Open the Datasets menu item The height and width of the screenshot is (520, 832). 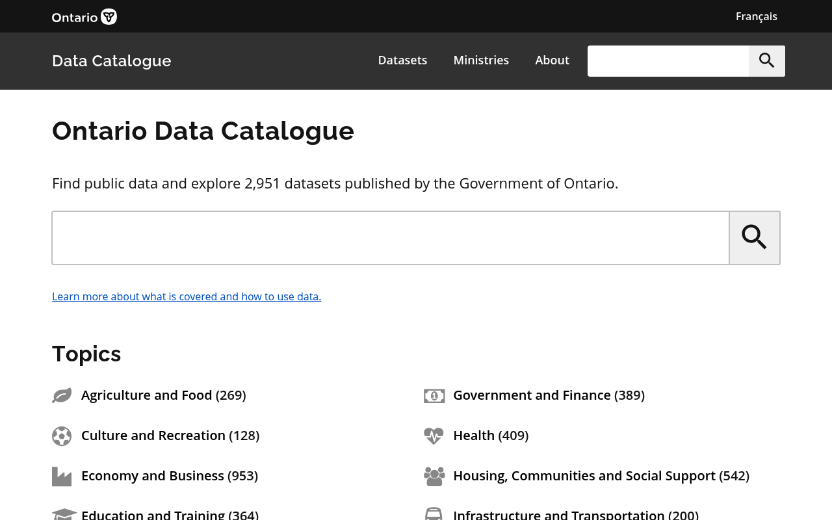(402, 60)
